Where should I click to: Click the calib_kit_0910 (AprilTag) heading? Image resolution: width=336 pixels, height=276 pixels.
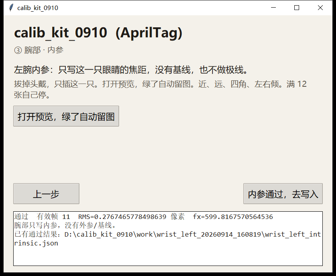[98, 33]
